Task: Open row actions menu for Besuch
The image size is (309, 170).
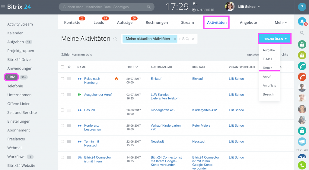Action: point(69,110)
